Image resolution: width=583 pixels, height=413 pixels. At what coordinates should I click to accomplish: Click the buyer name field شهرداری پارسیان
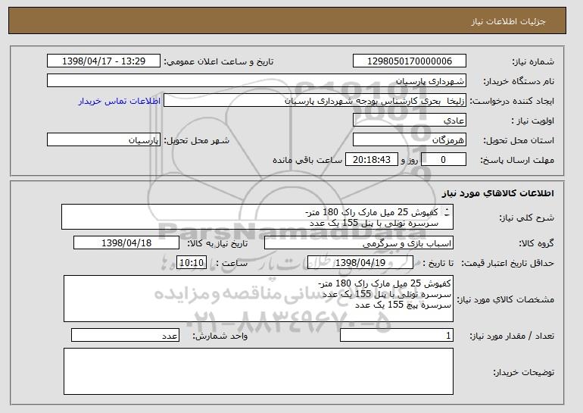pos(257,81)
